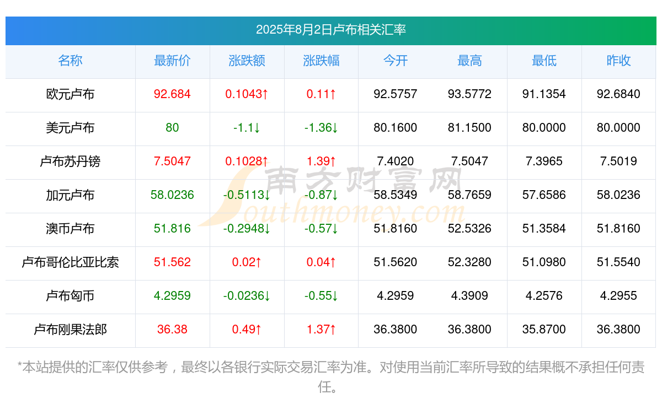Click the high value 52.5326

click(469, 229)
